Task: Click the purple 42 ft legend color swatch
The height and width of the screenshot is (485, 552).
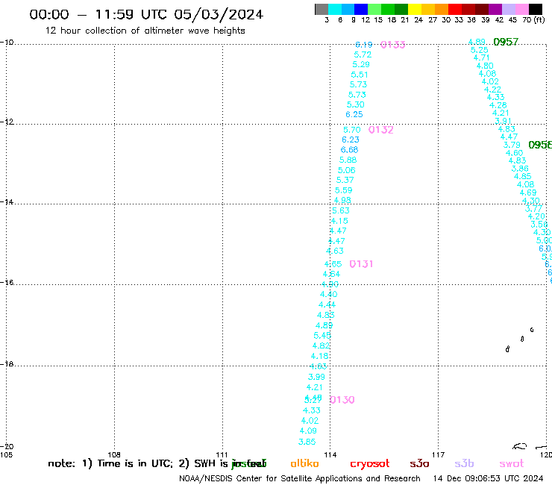Action: [x=495, y=9]
